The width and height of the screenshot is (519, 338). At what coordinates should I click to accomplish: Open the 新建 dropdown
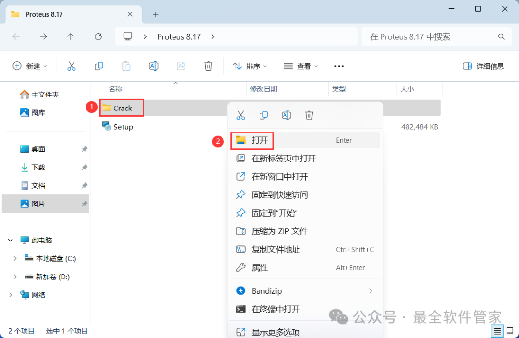click(30, 66)
